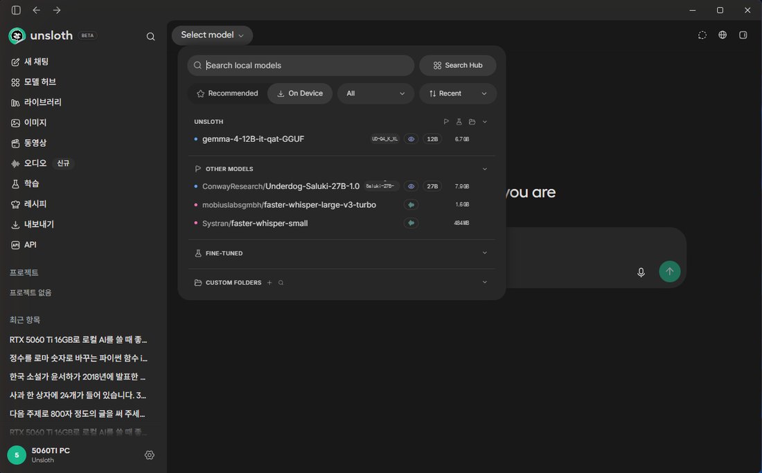This screenshot has height=473, width=762.
Task: Open 라이브러리 in sidebar
Action: 37,102
